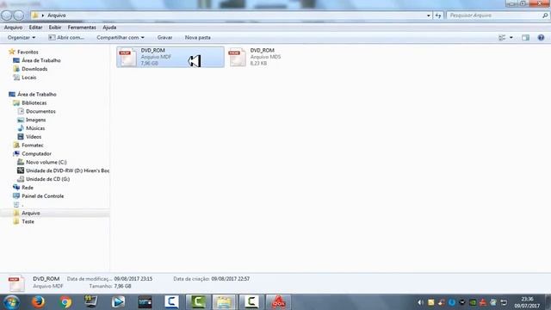This screenshot has height=310, width=551.
Task: Click the Nova pasta button
Action: click(198, 38)
